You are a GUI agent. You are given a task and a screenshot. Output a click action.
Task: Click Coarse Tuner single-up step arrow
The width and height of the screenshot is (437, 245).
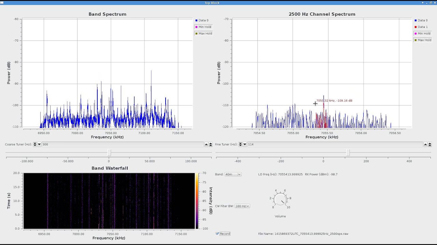coord(206,144)
